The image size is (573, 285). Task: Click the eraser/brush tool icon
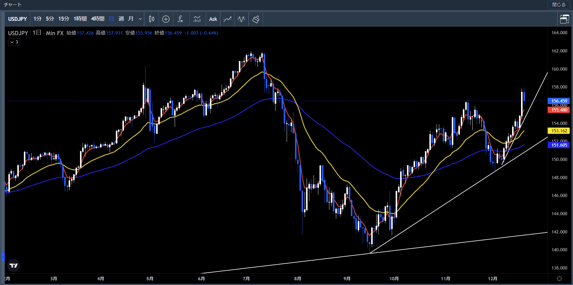tap(256, 19)
